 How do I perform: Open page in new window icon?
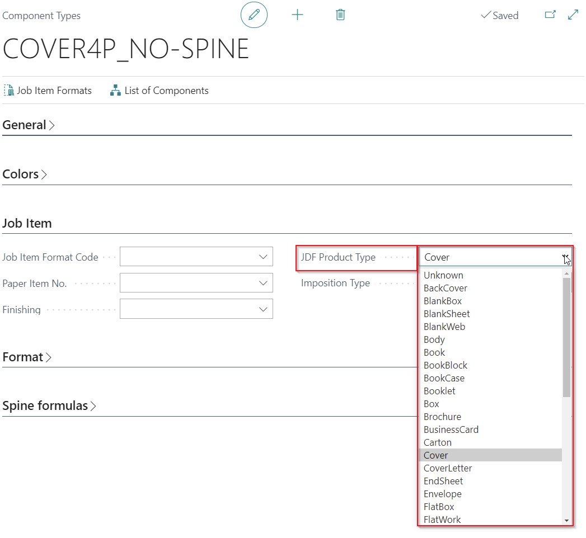(x=550, y=15)
